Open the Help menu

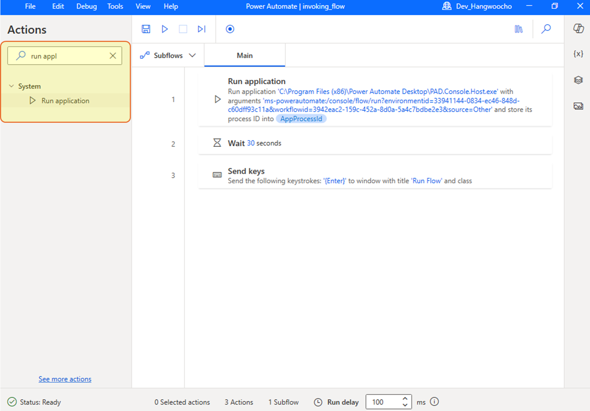[x=171, y=6]
